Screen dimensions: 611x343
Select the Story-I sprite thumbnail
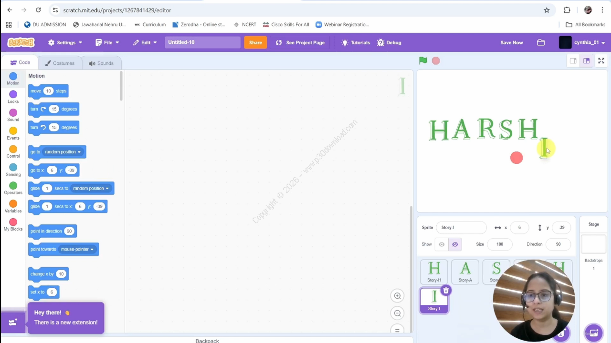pyautogui.click(x=434, y=300)
